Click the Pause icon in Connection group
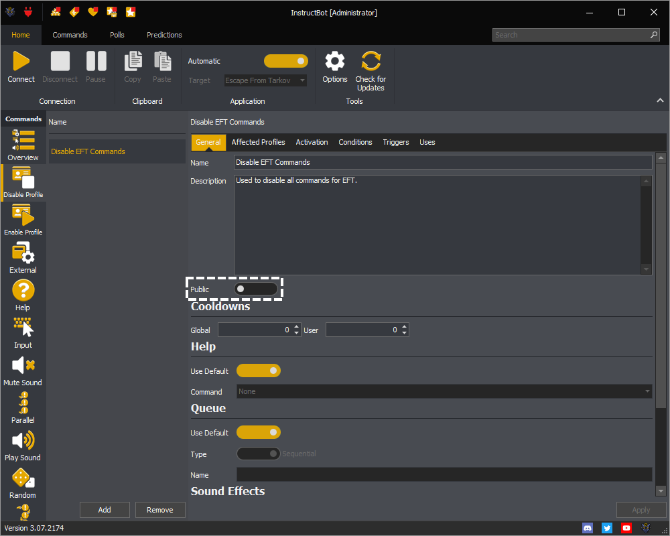The width and height of the screenshot is (670, 536). [96, 61]
